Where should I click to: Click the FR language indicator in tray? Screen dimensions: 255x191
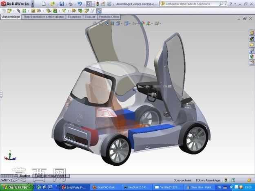click(219, 187)
